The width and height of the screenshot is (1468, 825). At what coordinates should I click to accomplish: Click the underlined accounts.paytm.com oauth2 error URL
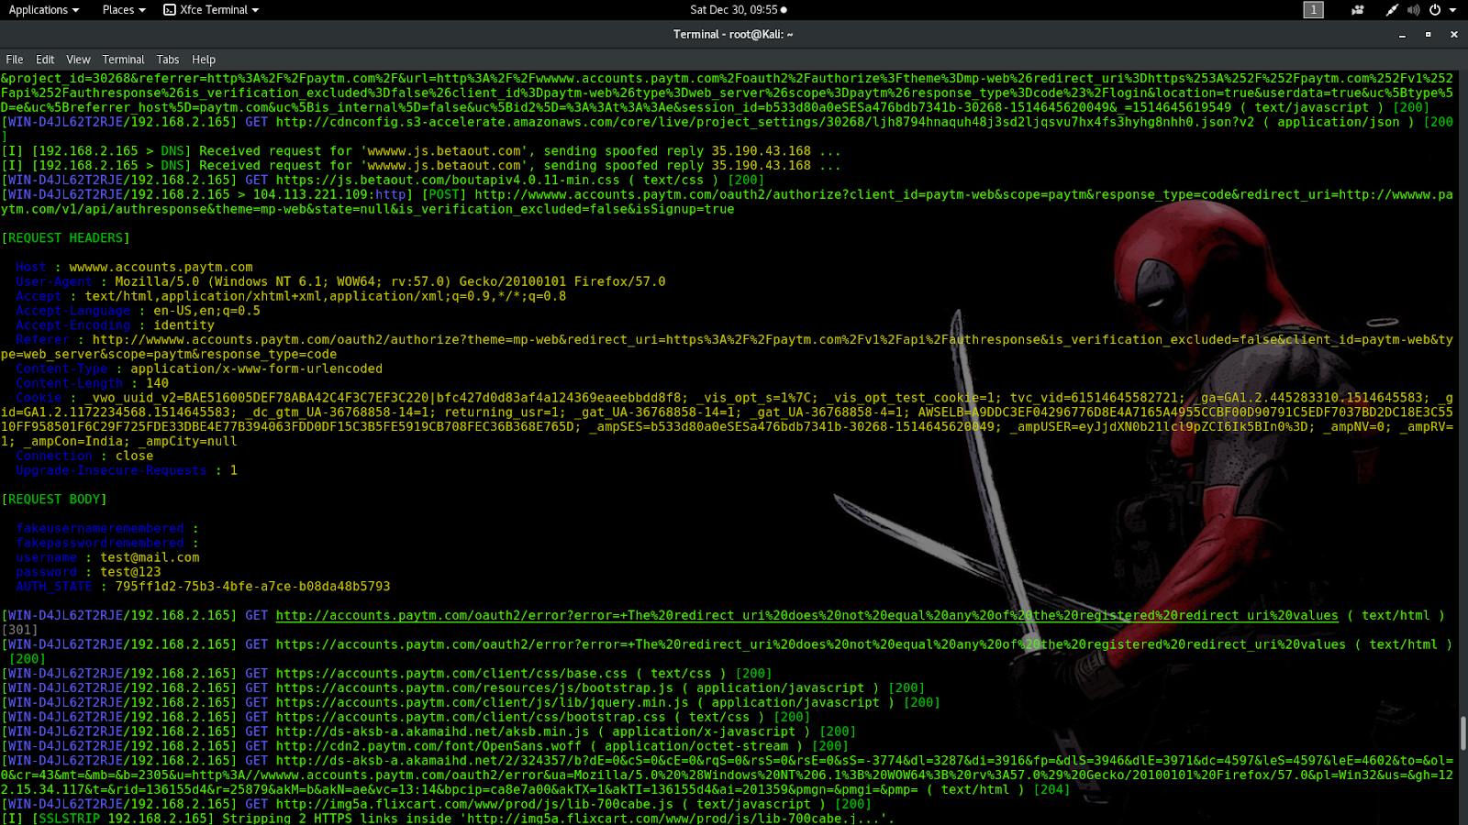tap(806, 616)
